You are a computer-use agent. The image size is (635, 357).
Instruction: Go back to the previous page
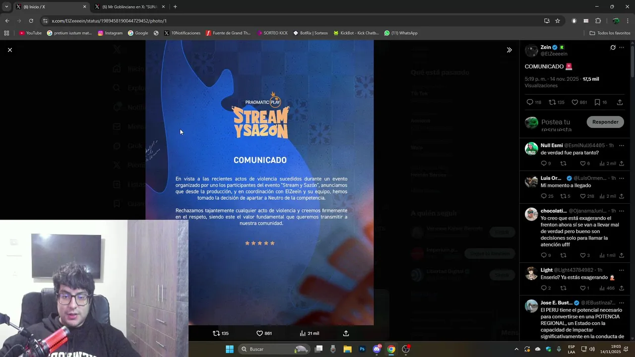pyautogui.click(x=7, y=21)
